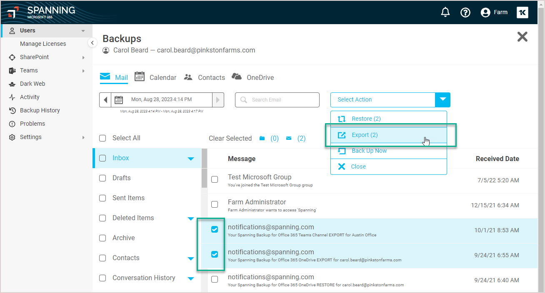The width and height of the screenshot is (545, 293).
Task: Switch to the Mail tab
Action: (x=114, y=77)
